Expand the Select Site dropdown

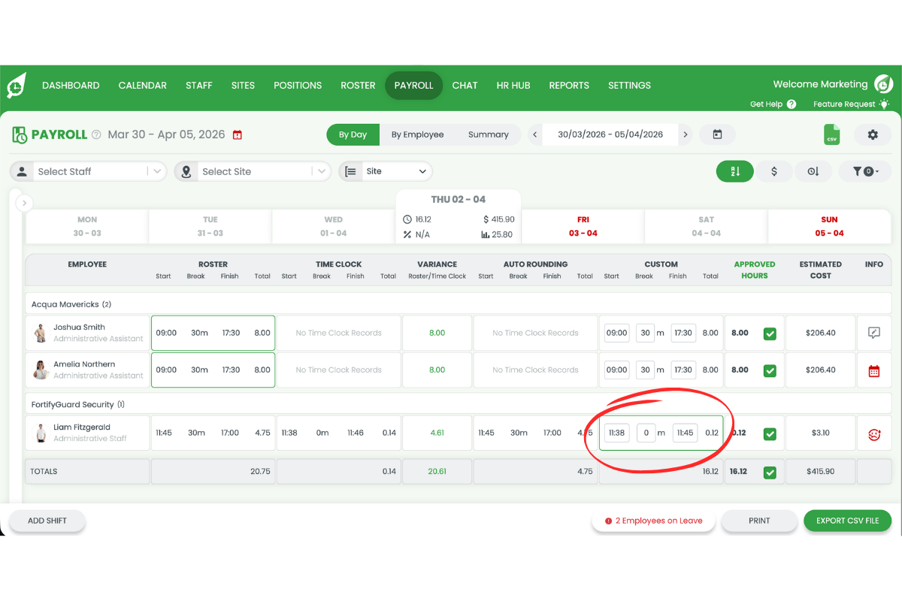253,171
